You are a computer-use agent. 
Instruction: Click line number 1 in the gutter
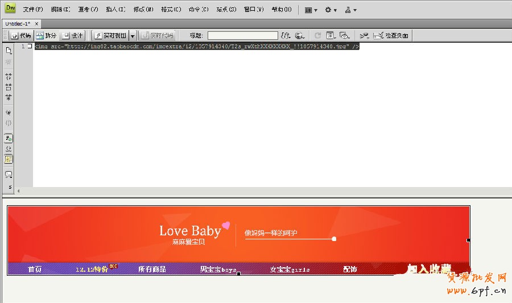click(x=23, y=46)
